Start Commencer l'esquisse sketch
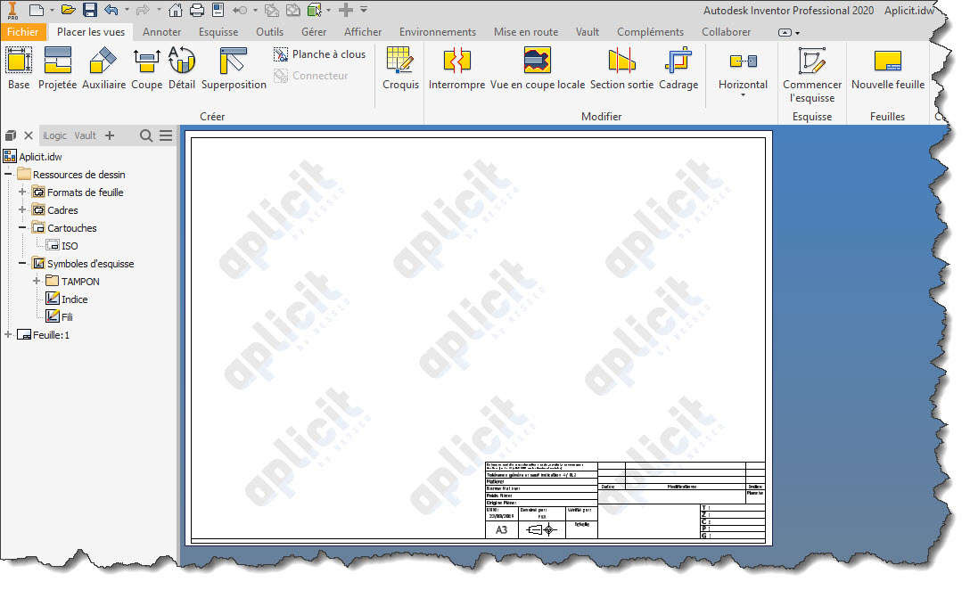Viewport: 970px width, 590px height. point(812,74)
